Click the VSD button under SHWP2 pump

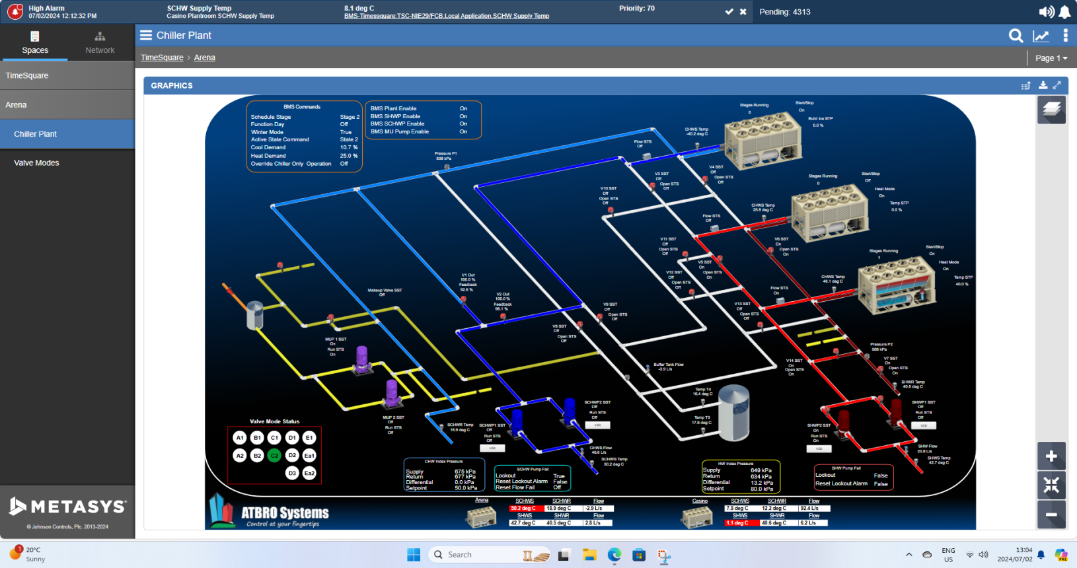(x=819, y=448)
